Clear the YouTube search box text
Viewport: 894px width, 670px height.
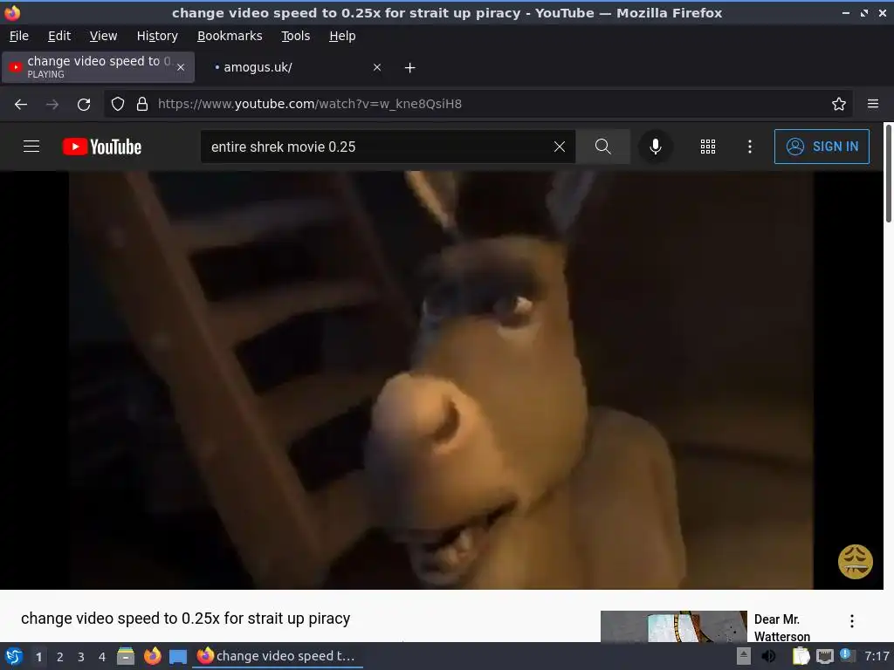pos(560,147)
